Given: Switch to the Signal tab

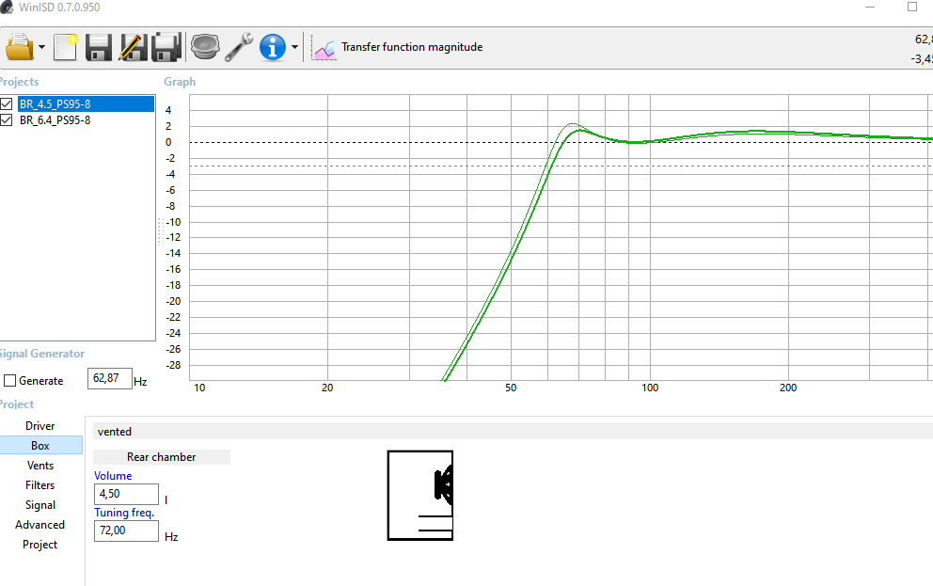Looking at the screenshot, I should point(40,504).
